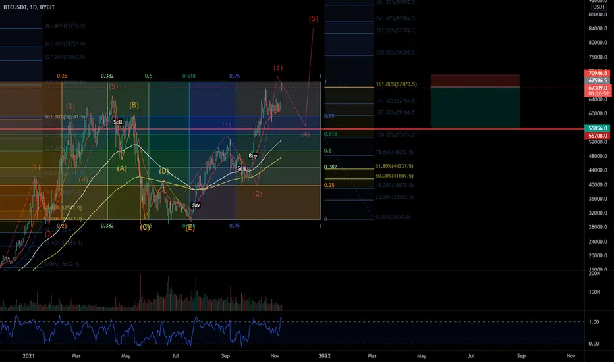Select the red 55708.0 price tag

(x=598, y=136)
